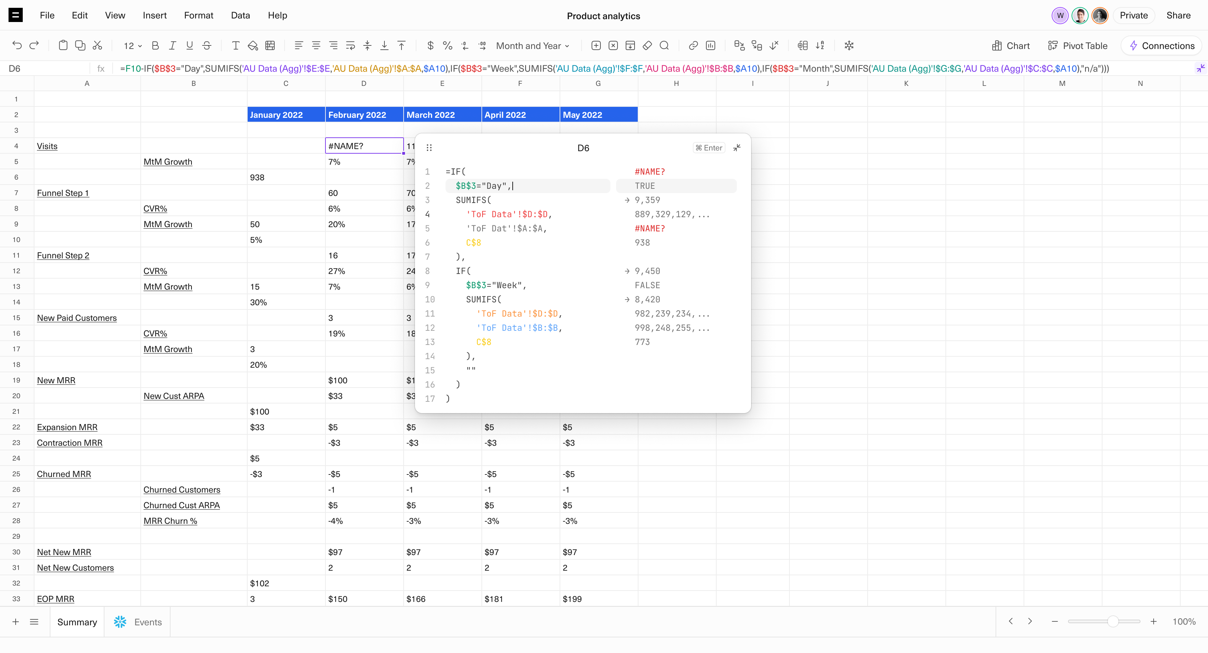Click the search magnifier icon in toolbar
This screenshot has width=1208, height=653.
tap(664, 45)
